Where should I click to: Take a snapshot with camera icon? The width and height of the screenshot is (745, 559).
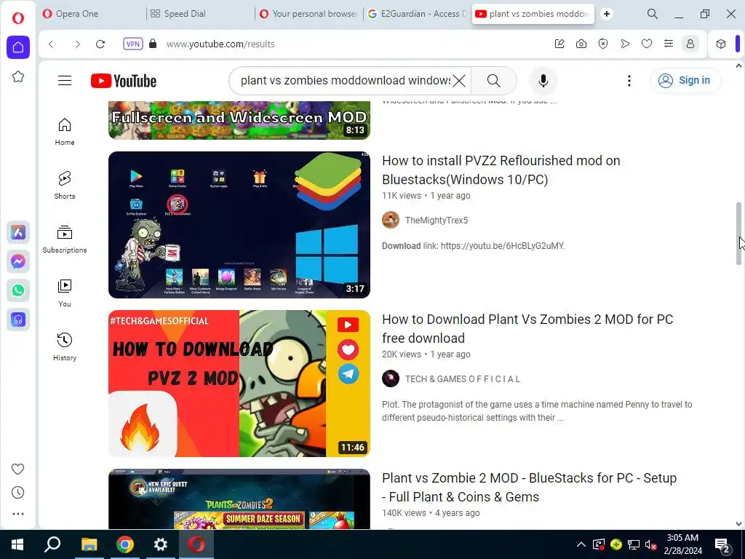[x=581, y=44]
